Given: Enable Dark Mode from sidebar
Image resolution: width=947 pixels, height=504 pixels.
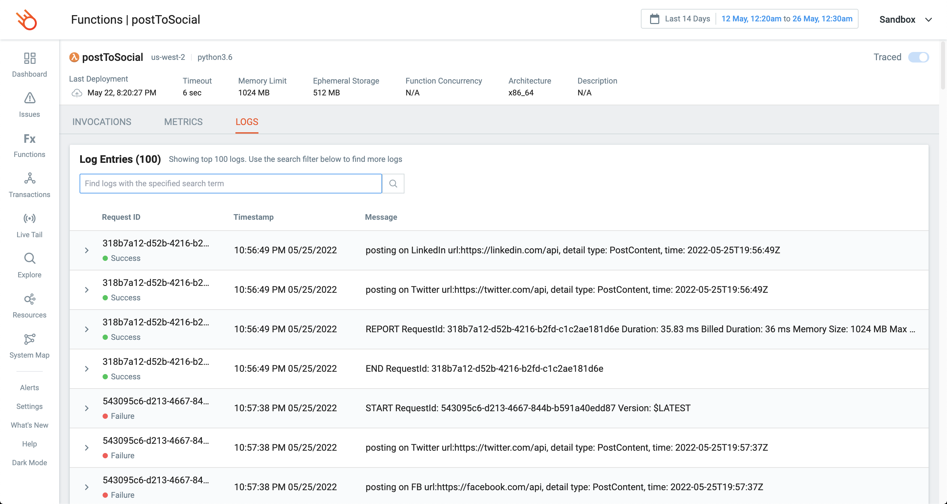Looking at the screenshot, I should point(29,463).
